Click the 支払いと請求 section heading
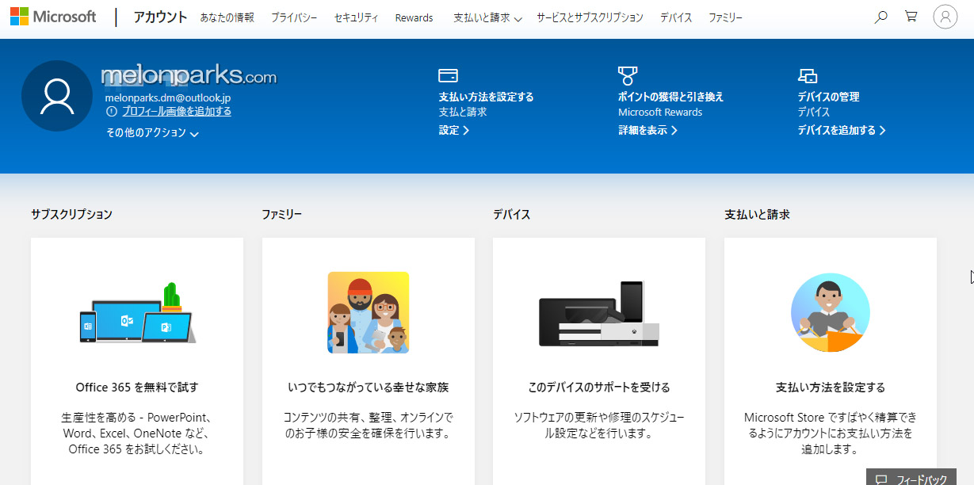Screen dimensions: 974x485 [x=757, y=214]
